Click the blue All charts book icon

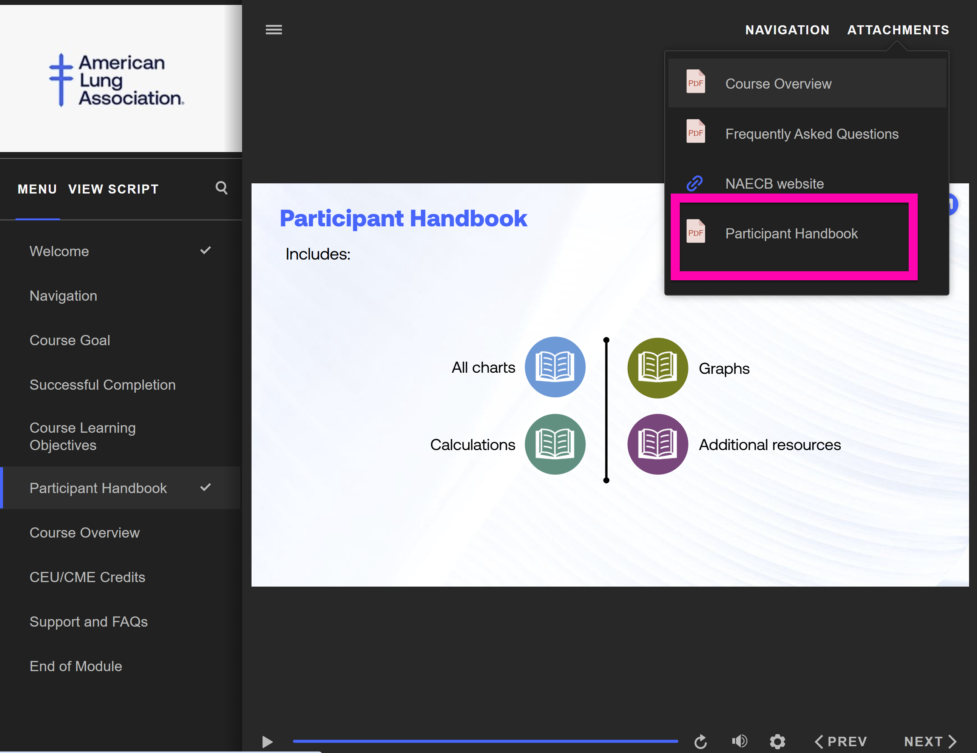555,367
